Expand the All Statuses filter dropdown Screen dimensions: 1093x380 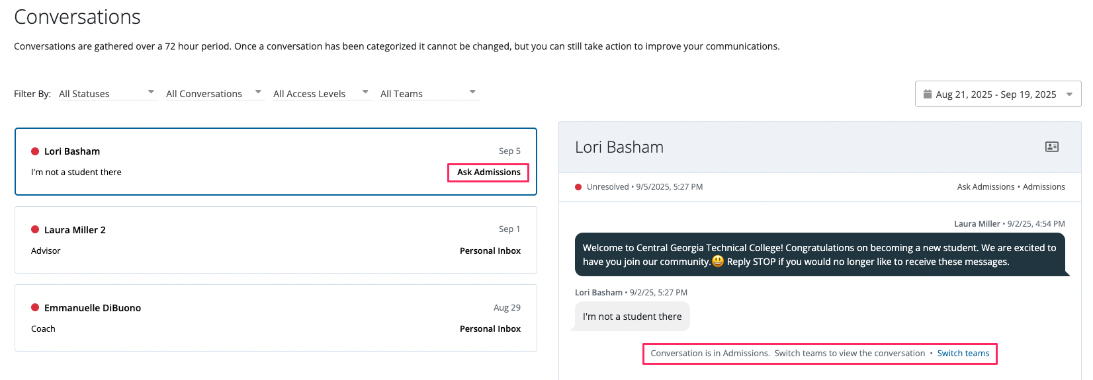pos(107,93)
